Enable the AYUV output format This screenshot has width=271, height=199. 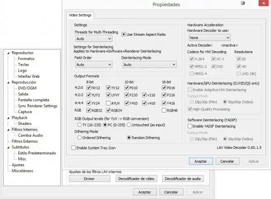click(108, 103)
